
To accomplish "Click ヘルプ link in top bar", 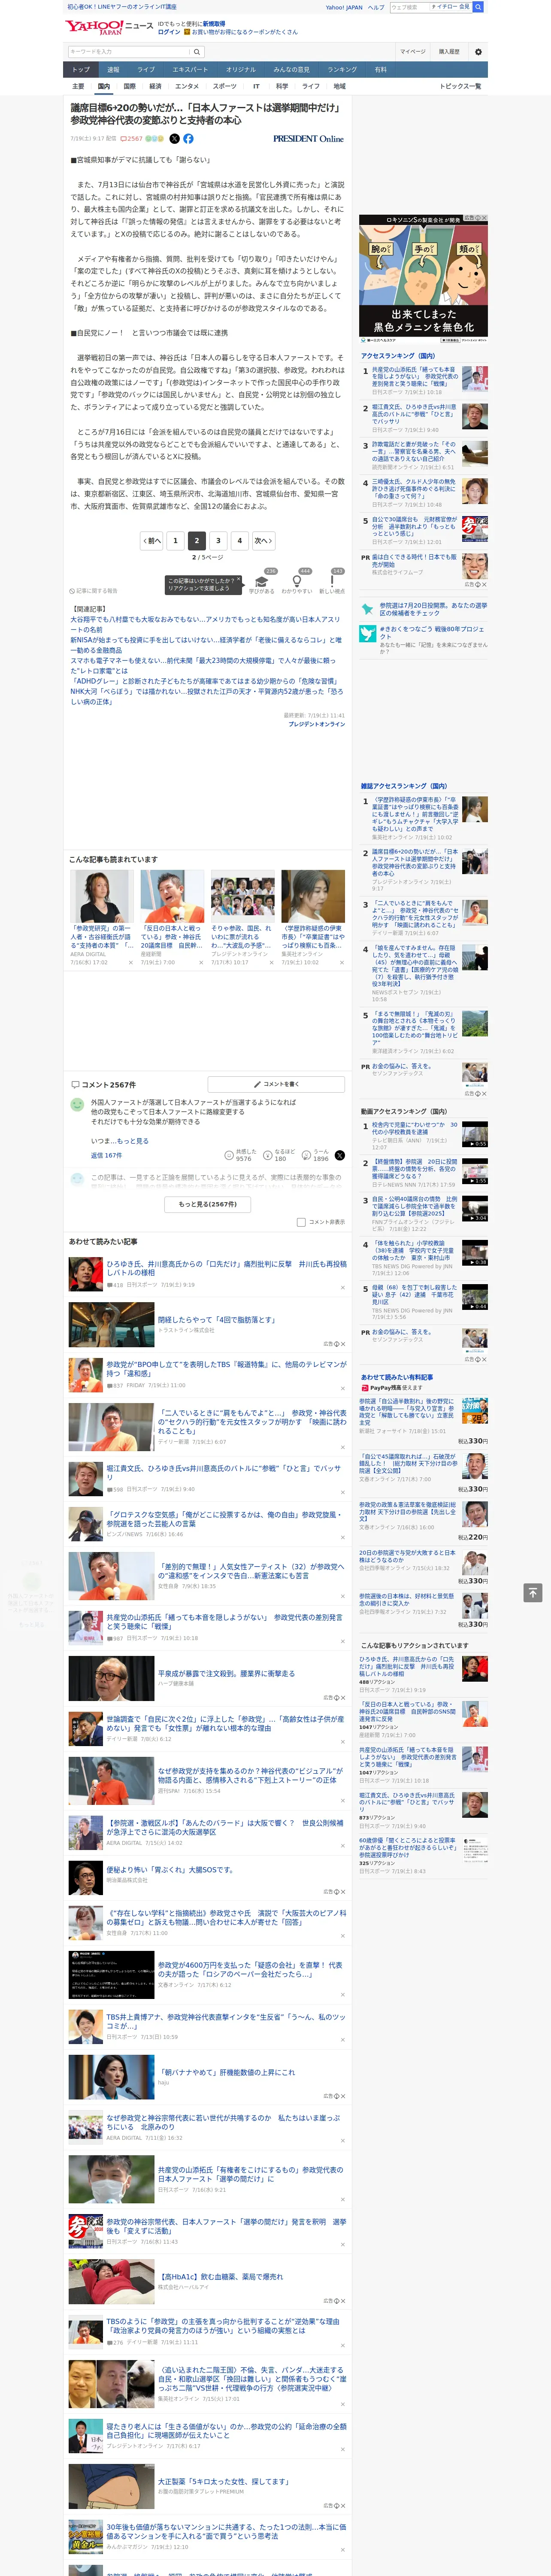I will pos(375,7).
